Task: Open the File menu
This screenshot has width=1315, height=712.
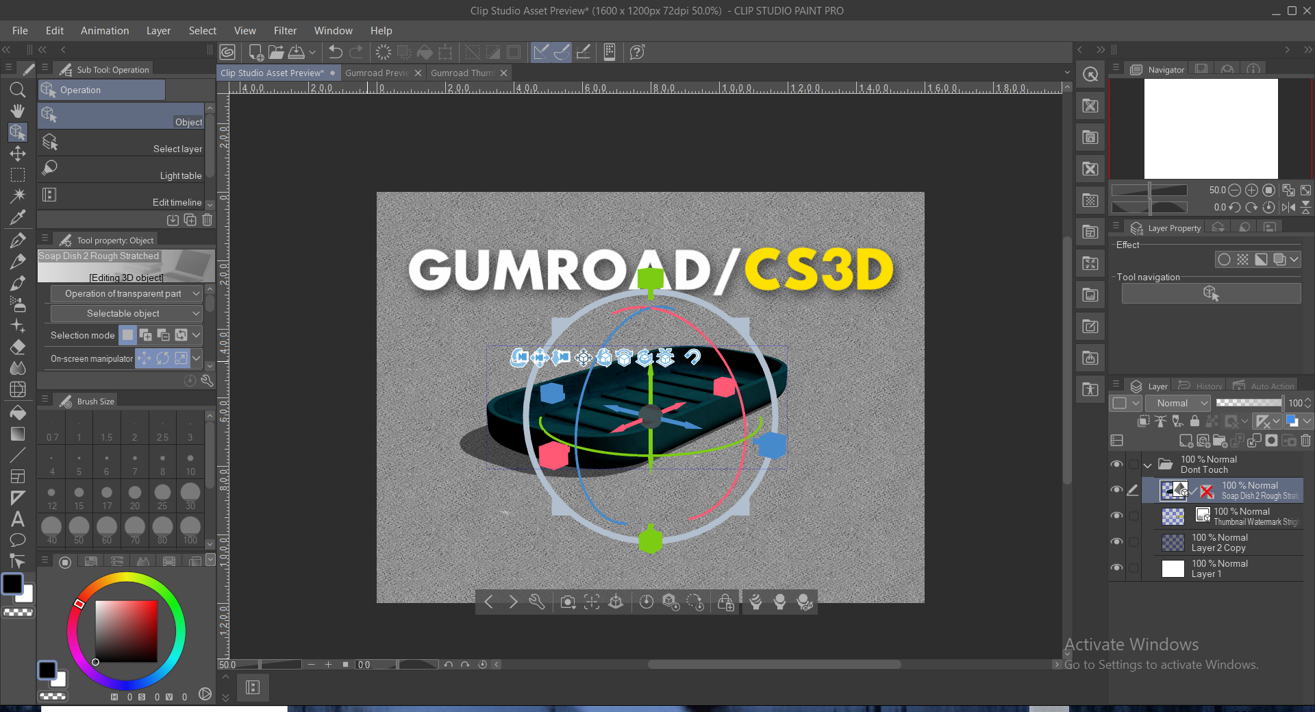Action: (x=20, y=31)
